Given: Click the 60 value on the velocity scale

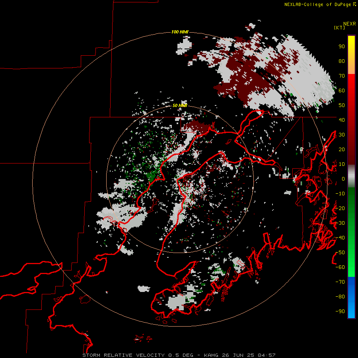Looking at the screenshot, I should point(342,90).
